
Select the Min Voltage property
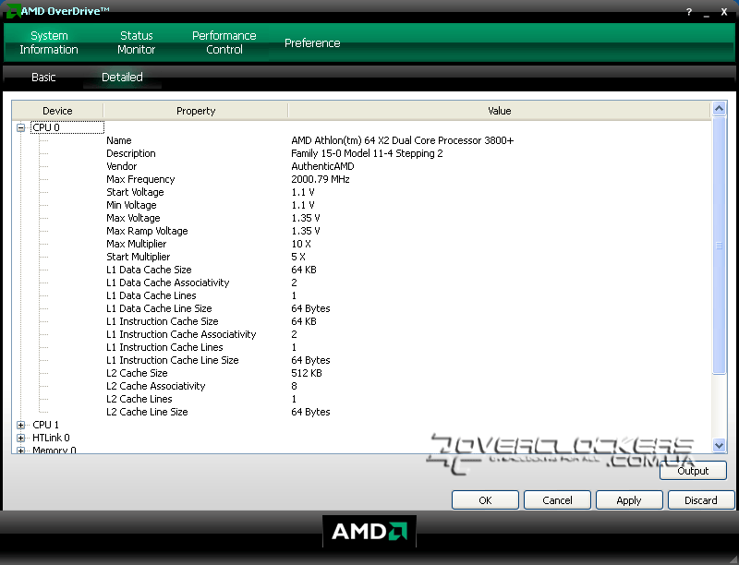pyautogui.click(x=131, y=205)
